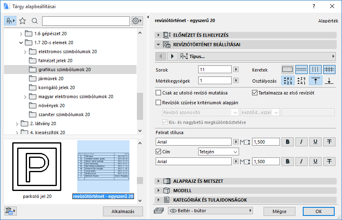Toggle underline for label text style

click(x=315, y=142)
